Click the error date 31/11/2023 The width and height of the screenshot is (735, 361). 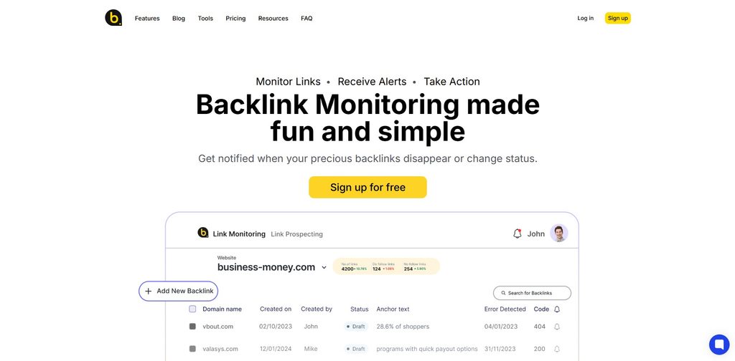[500, 349]
